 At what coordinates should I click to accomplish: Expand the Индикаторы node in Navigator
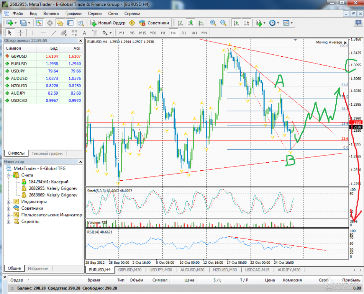(8, 201)
